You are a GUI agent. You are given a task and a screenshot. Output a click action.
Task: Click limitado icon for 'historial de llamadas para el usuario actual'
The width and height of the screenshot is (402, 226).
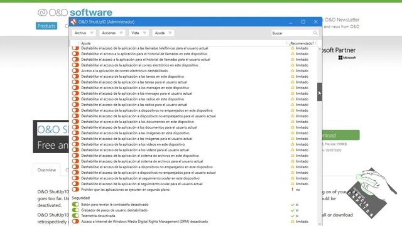tap(293, 60)
